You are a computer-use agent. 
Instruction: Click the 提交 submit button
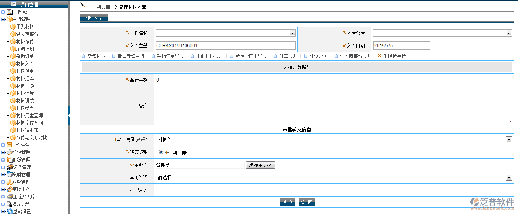point(288,202)
